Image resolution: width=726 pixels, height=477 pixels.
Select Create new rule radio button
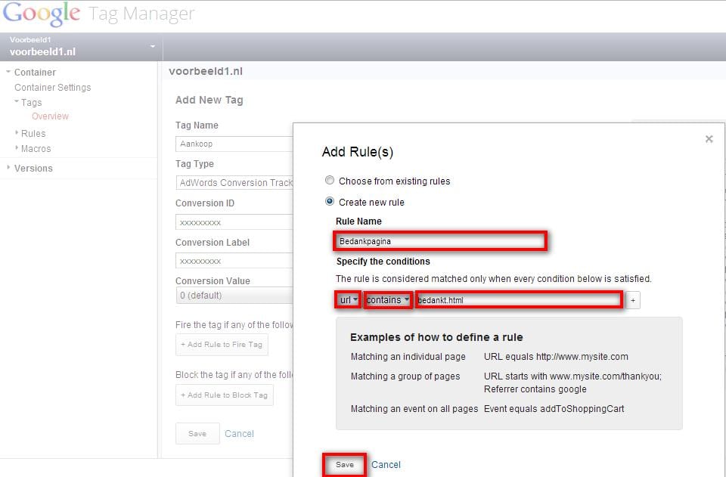(330, 201)
